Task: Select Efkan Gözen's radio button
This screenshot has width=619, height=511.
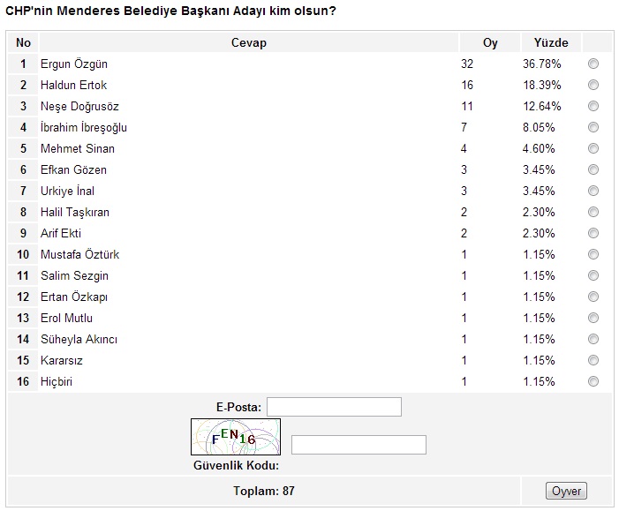Action: [x=593, y=169]
